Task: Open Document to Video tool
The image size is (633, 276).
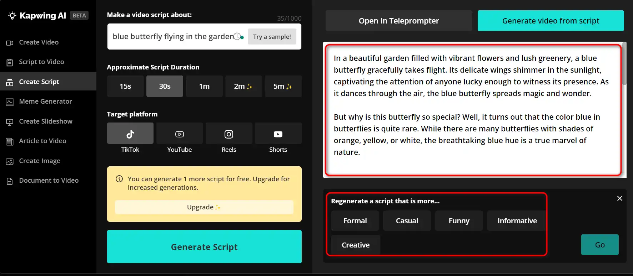Action: (48, 181)
